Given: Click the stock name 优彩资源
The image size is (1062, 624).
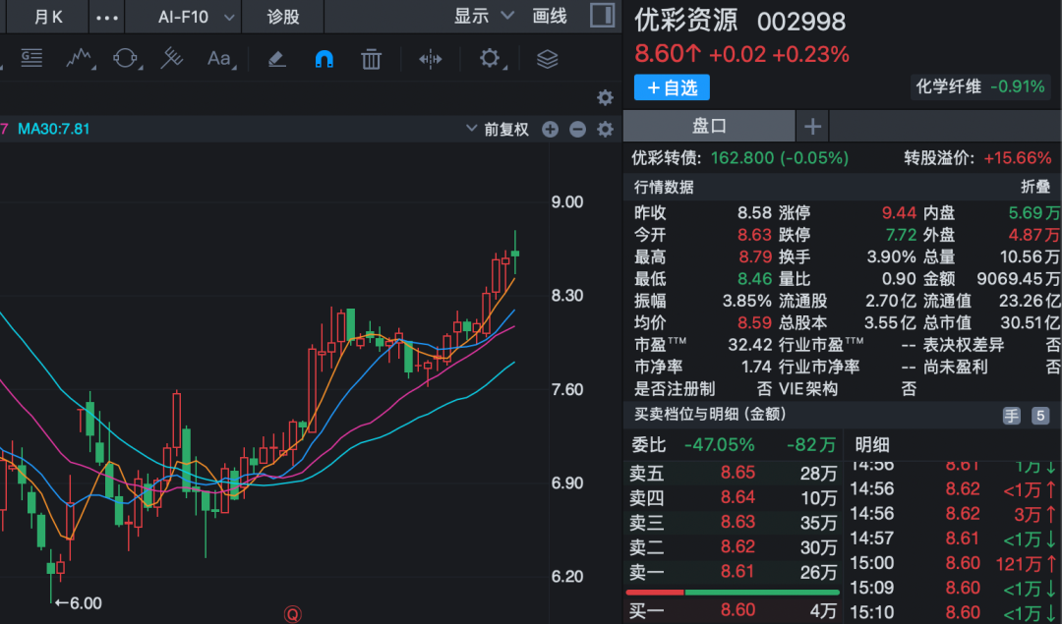Looking at the screenshot, I should [685, 21].
